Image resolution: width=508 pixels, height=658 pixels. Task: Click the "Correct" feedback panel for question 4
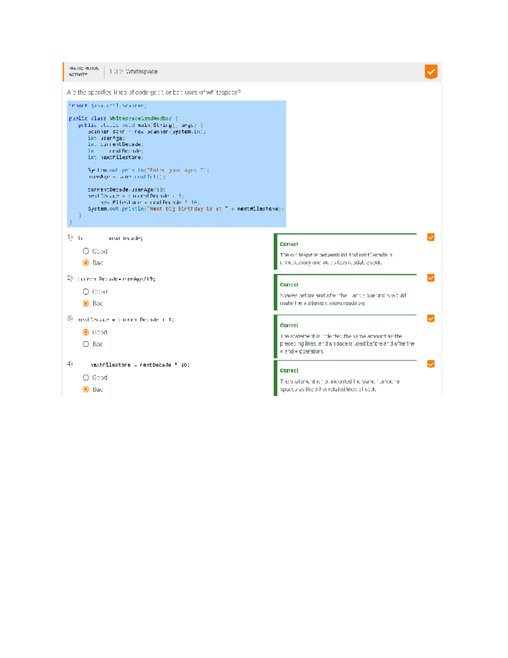pyautogui.click(x=347, y=379)
